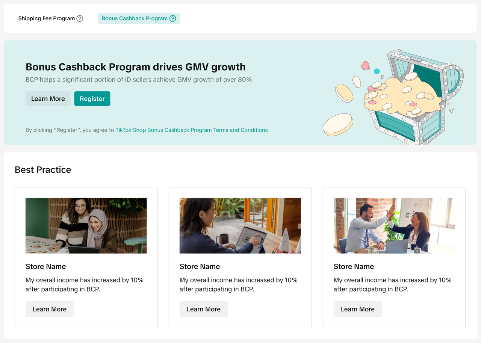Click Store Name under the two-women photo
The image size is (481, 343).
[x=46, y=266]
